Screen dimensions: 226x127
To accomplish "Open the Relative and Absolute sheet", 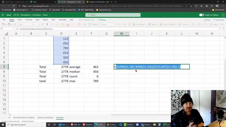I will pos(46,117).
